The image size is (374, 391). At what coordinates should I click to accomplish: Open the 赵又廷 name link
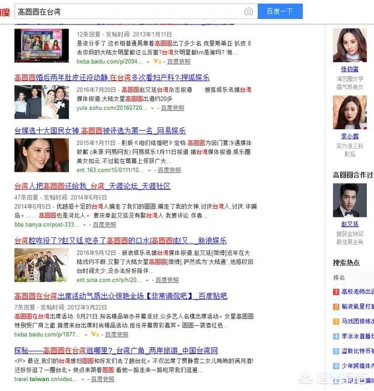pyautogui.click(x=350, y=224)
